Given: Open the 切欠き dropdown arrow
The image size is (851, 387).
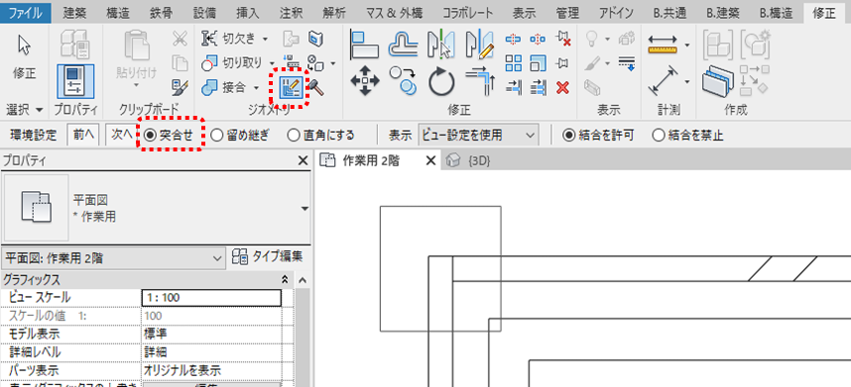Looking at the screenshot, I should [x=265, y=39].
